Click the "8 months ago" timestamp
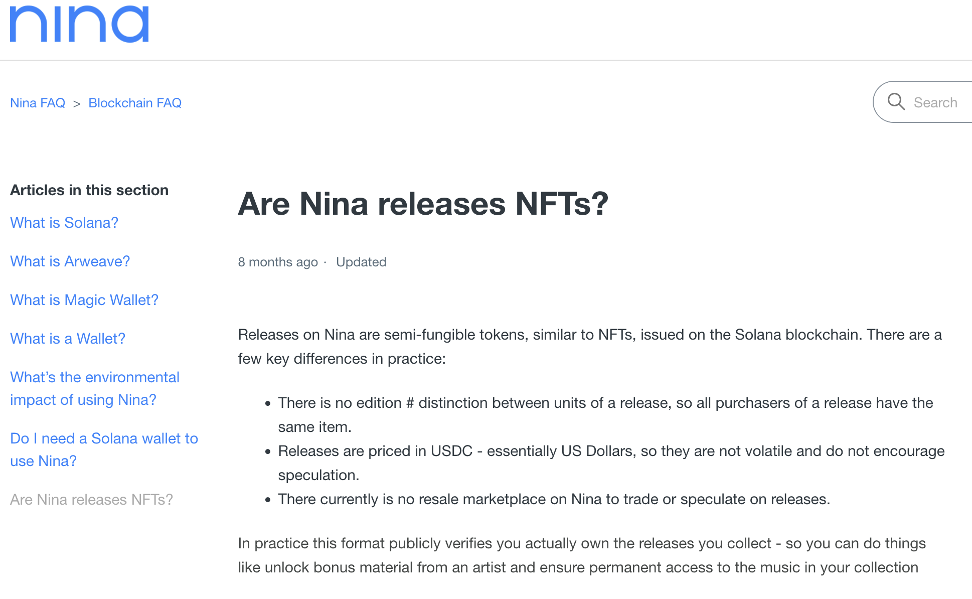This screenshot has height=599, width=972. click(278, 262)
